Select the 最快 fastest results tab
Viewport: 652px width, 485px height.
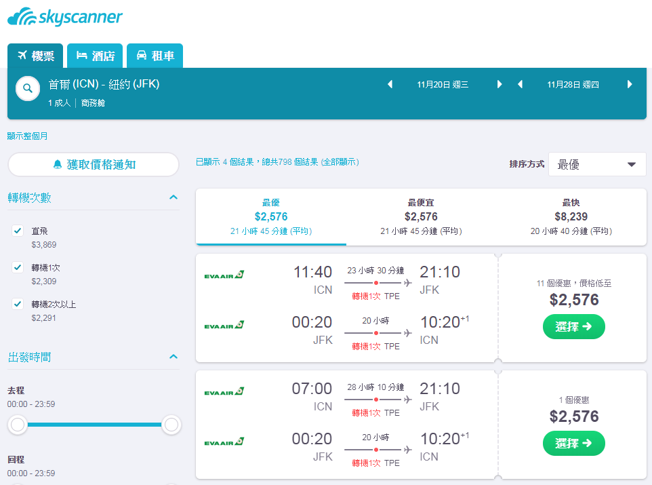click(571, 216)
